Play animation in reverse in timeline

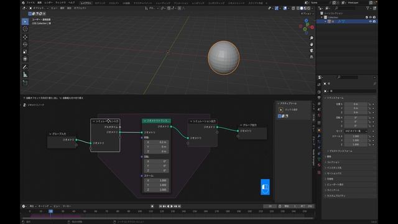click(x=168, y=206)
